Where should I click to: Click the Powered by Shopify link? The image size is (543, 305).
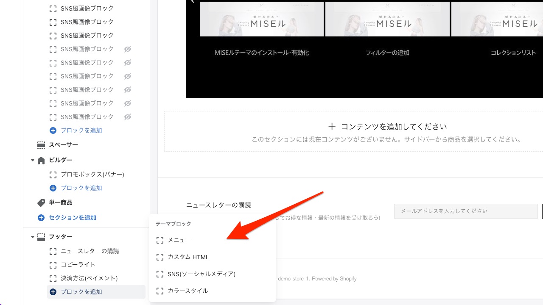tap(334, 279)
